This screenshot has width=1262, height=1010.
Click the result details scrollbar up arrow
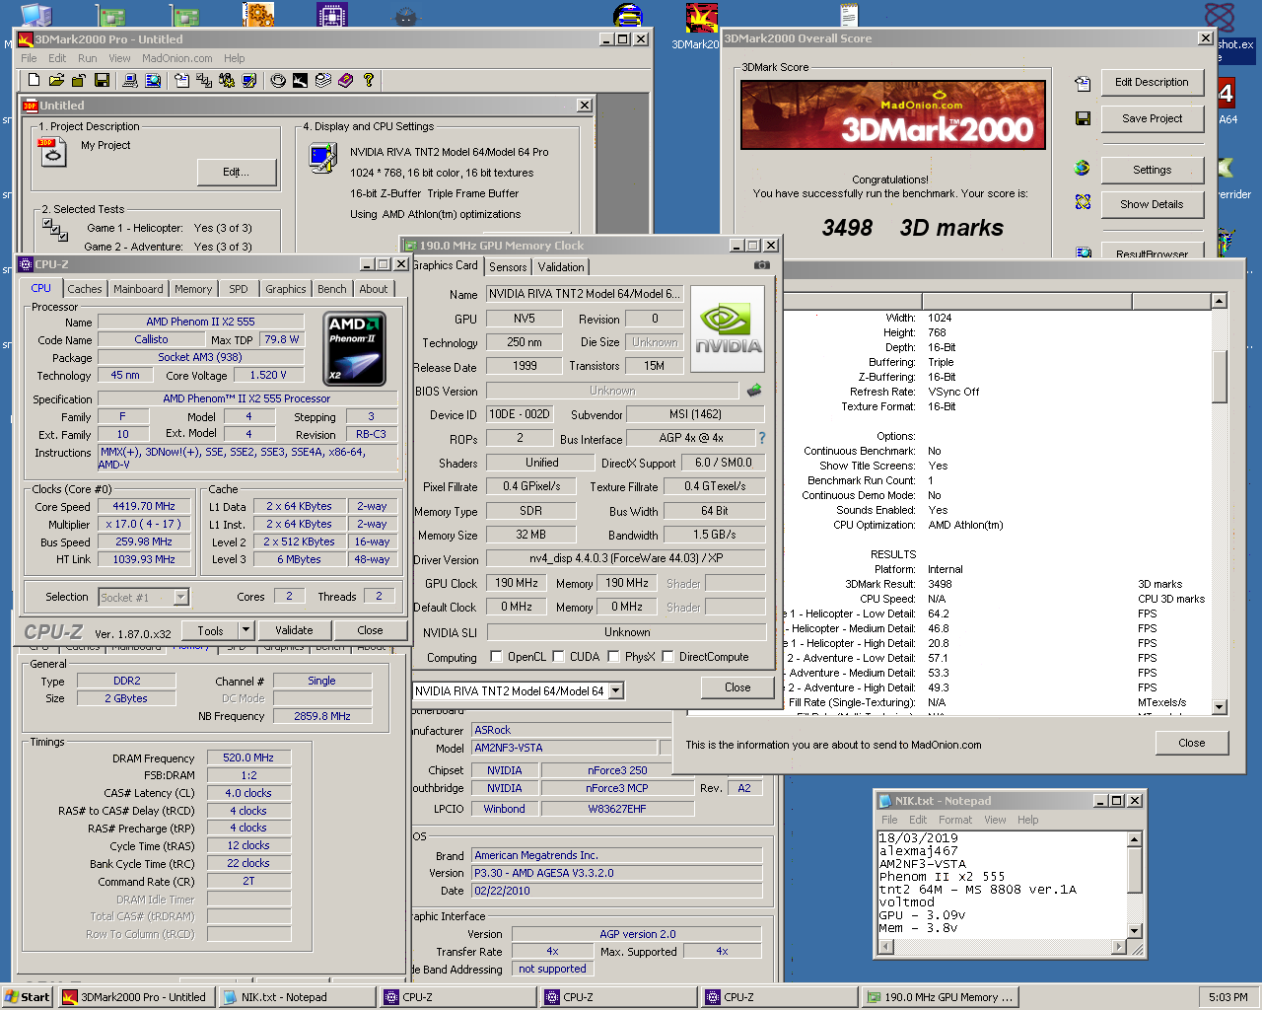1220,300
